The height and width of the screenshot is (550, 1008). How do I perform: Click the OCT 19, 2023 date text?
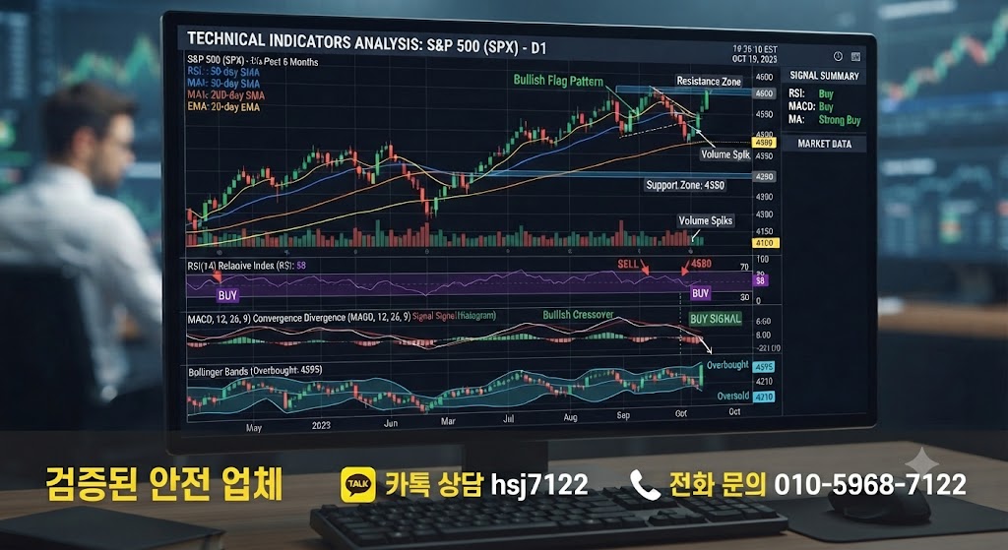(755, 59)
